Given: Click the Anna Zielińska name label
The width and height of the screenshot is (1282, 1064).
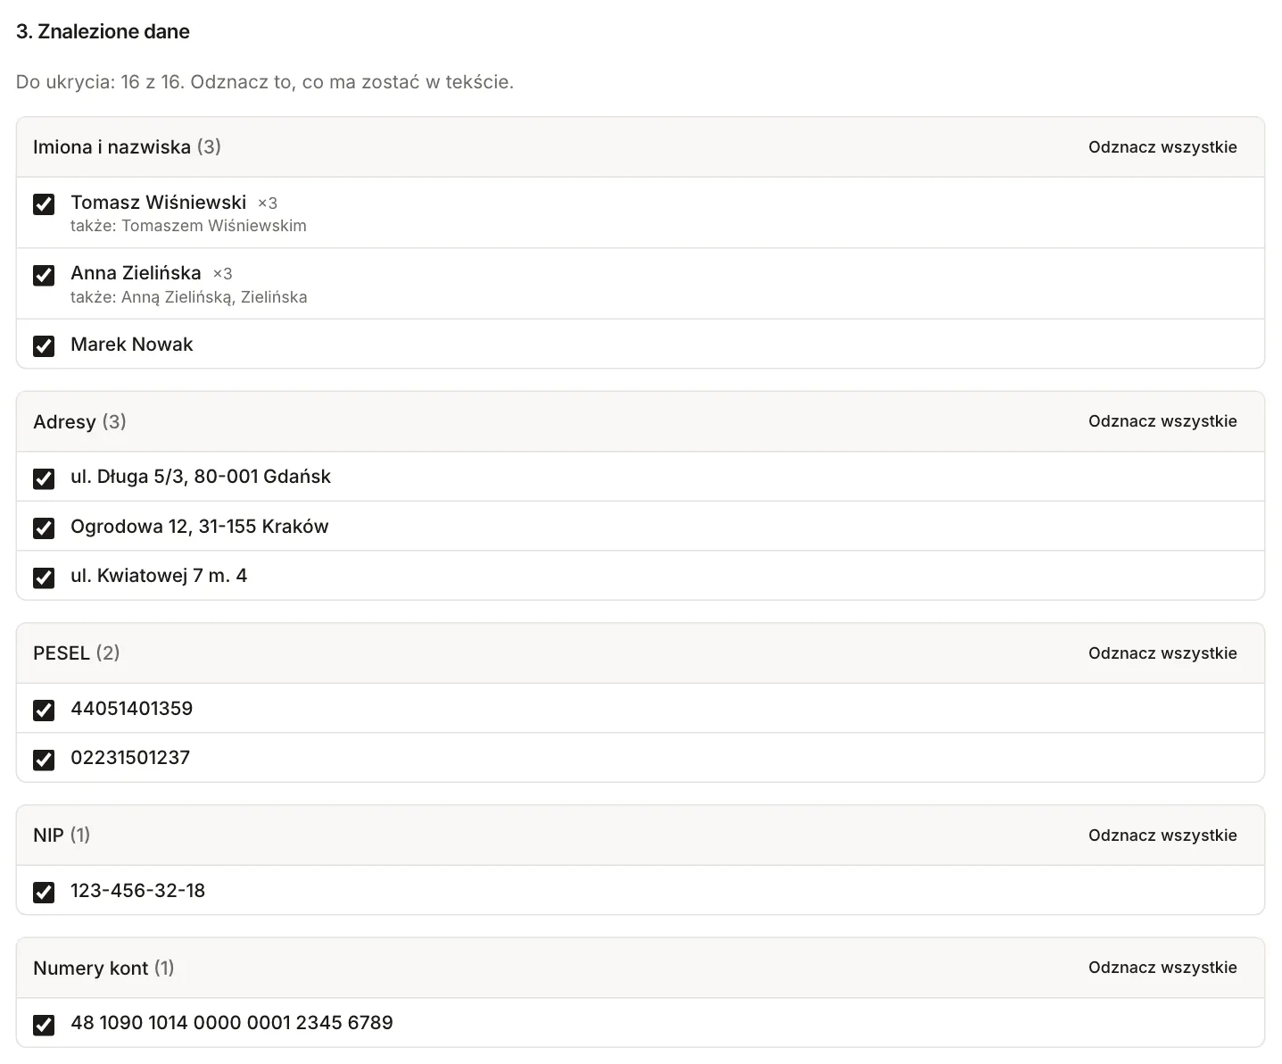Looking at the screenshot, I should click(136, 273).
